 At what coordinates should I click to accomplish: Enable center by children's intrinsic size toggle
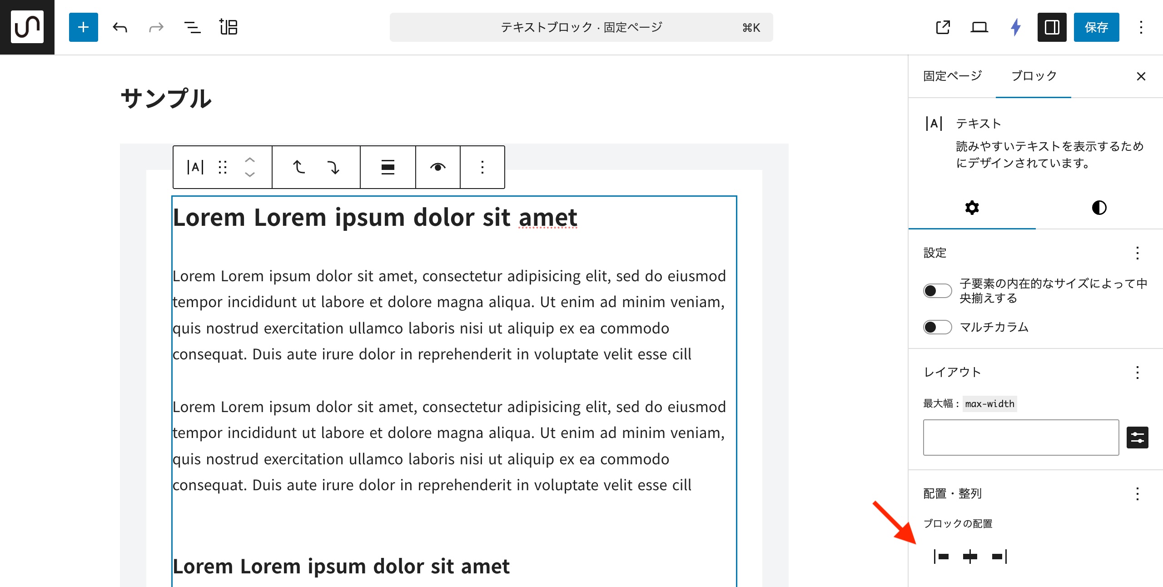(x=937, y=291)
